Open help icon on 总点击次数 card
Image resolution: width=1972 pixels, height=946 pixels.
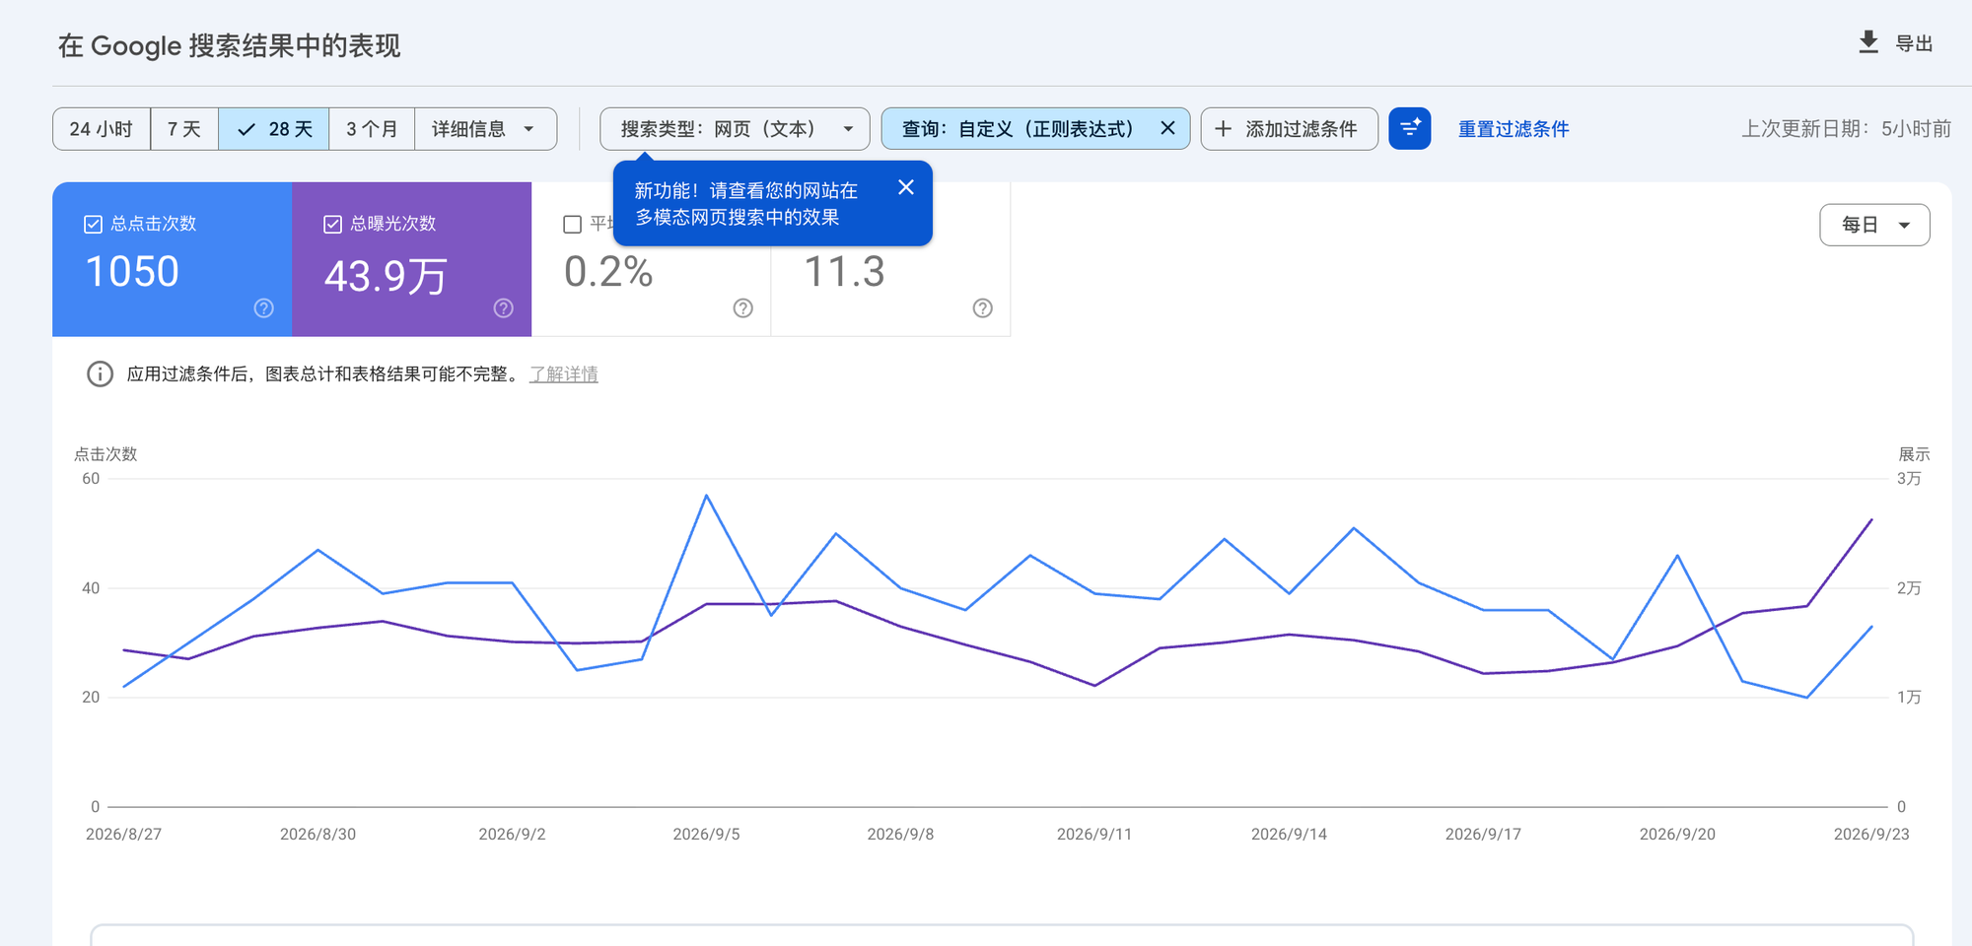[263, 308]
